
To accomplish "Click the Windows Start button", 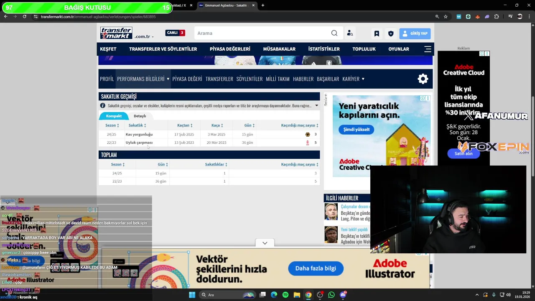I will (192, 295).
